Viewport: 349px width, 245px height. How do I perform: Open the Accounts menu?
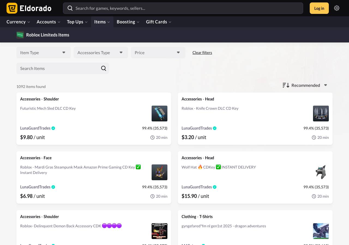49,22
